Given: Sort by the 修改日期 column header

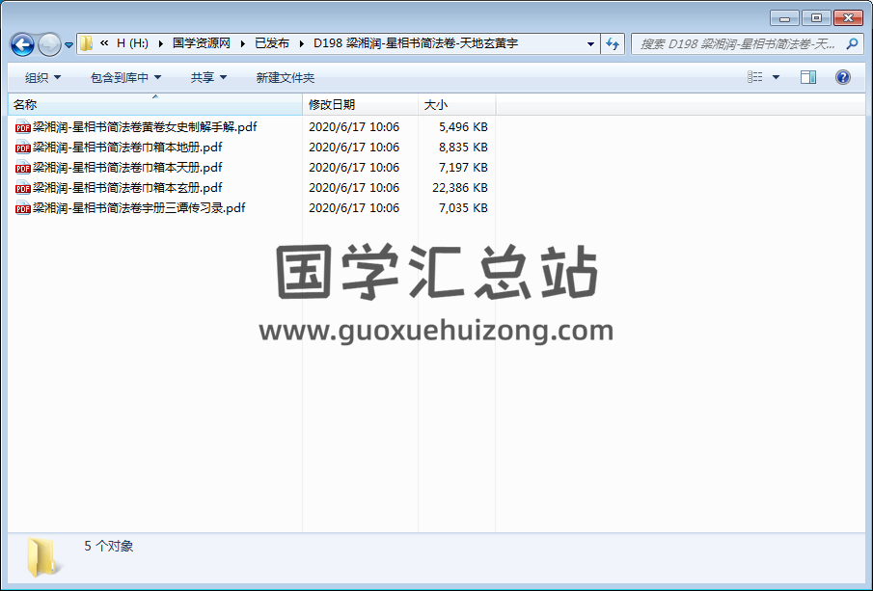Looking at the screenshot, I should 360,105.
